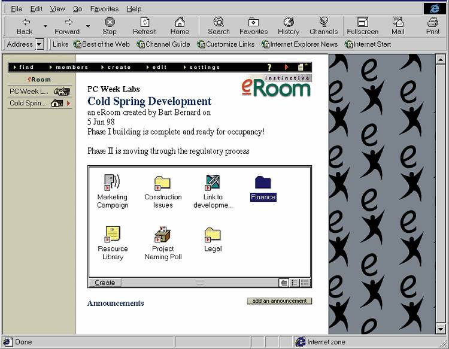The width and height of the screenshot is (449, 349).
Task: Click the Create button under item box
Action: pos(105,283)
